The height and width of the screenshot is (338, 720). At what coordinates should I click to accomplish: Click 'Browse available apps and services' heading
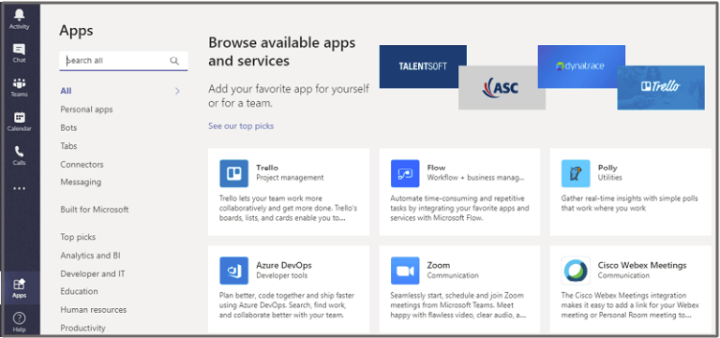(x=282, y=51)
